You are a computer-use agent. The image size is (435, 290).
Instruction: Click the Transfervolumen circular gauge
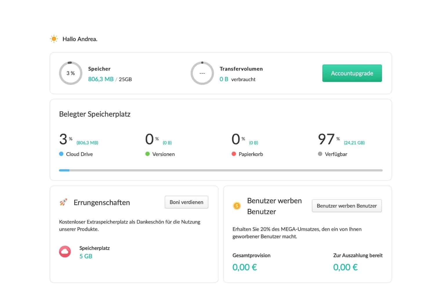tap(202, 73)
